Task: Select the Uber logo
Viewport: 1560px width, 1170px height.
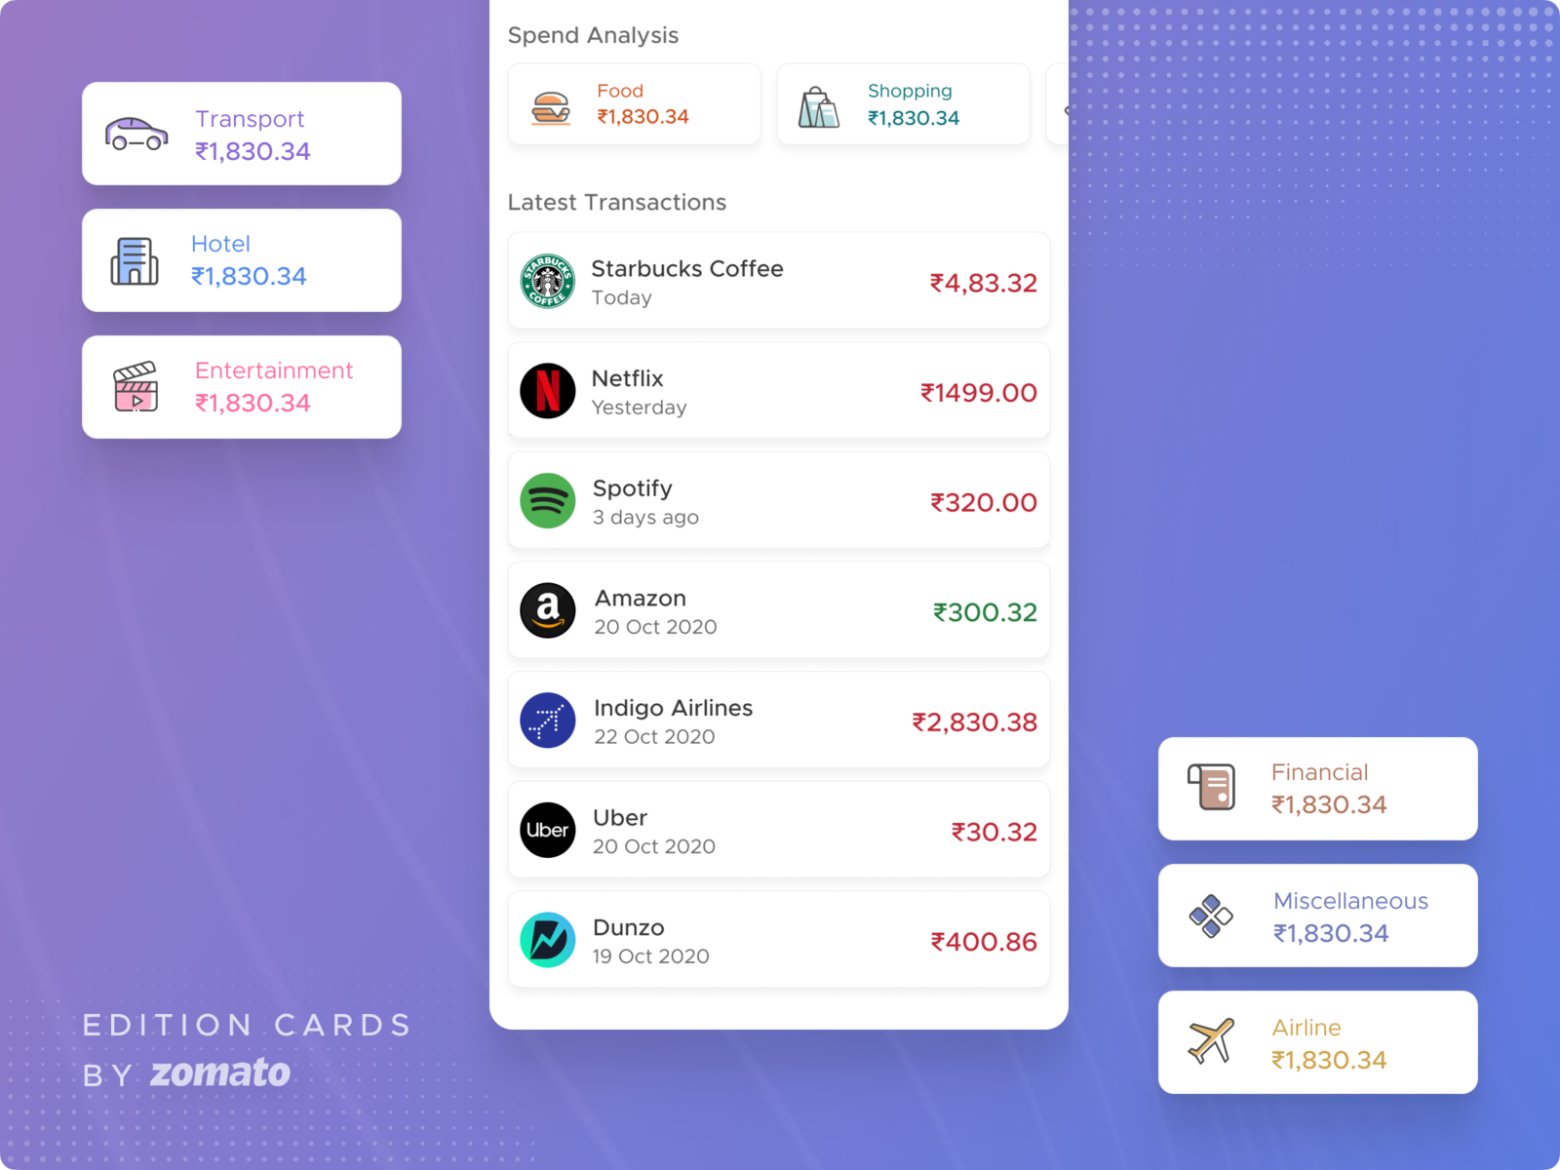Action: click(548, 830)
